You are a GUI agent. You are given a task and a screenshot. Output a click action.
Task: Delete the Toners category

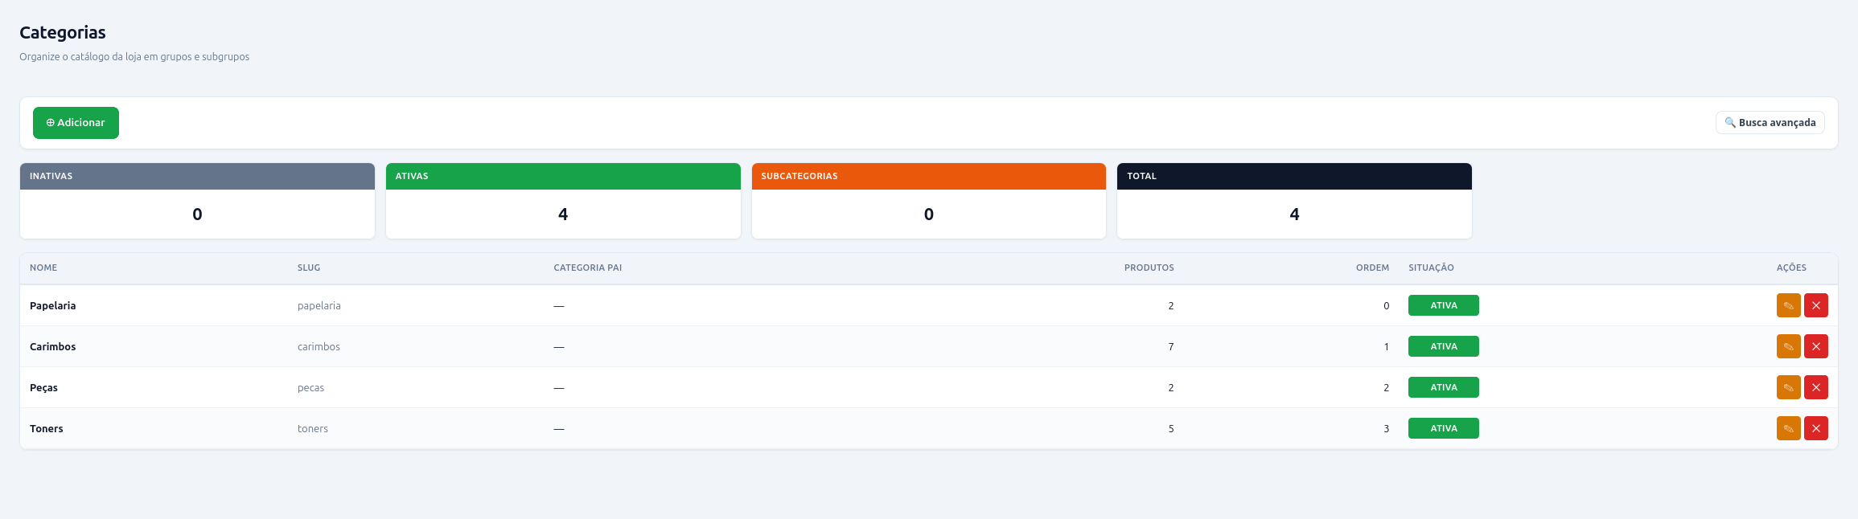pyautogui.click(x=1816, y=428)
